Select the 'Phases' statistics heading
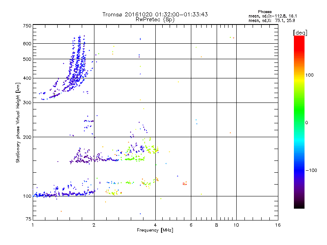The height and width of the screenshot is (245, 327). click(264, 12)
